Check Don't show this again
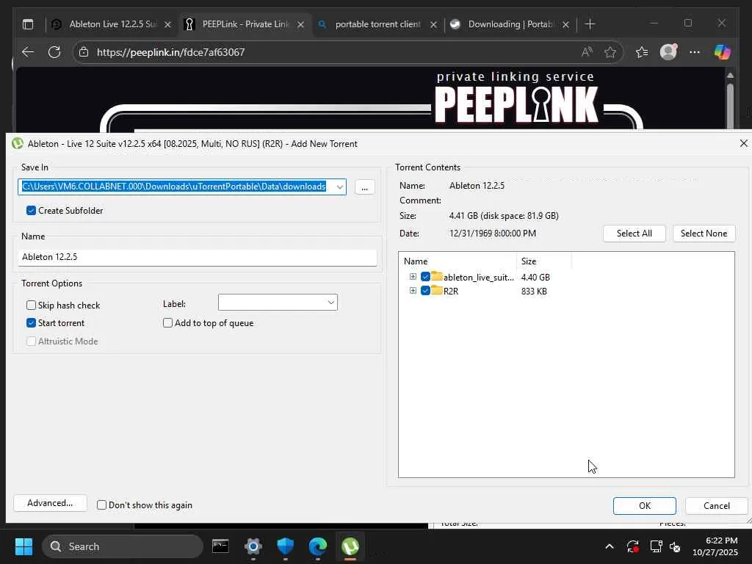The image size is (752, 564). coord(101,505)
